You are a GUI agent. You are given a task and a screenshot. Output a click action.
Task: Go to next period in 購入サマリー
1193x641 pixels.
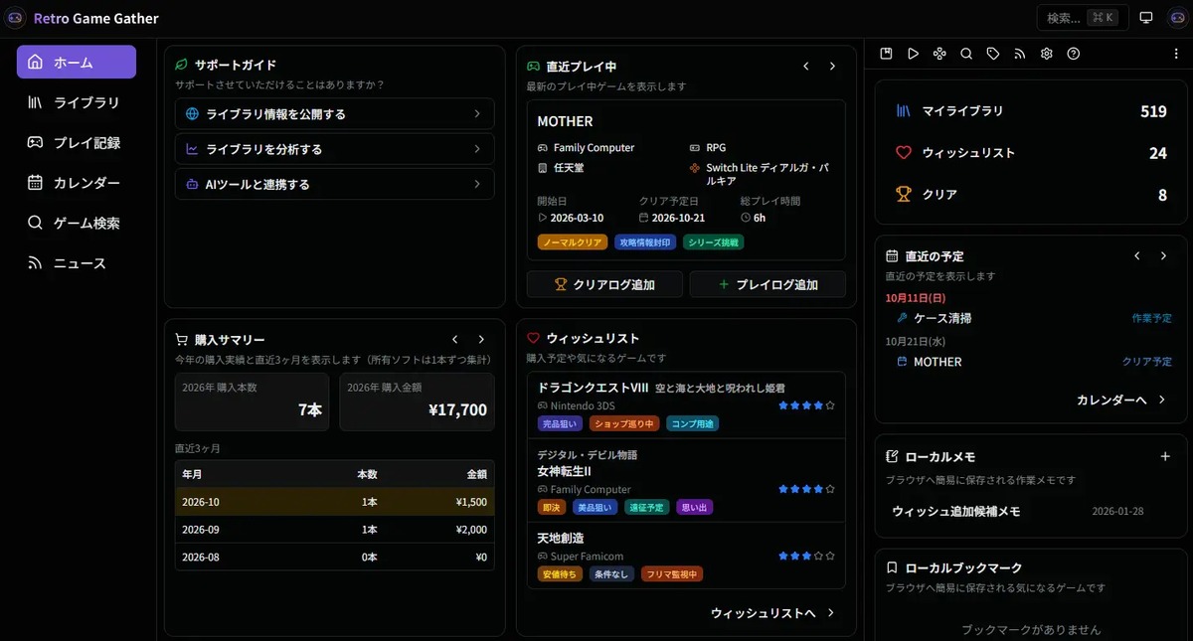481,340
